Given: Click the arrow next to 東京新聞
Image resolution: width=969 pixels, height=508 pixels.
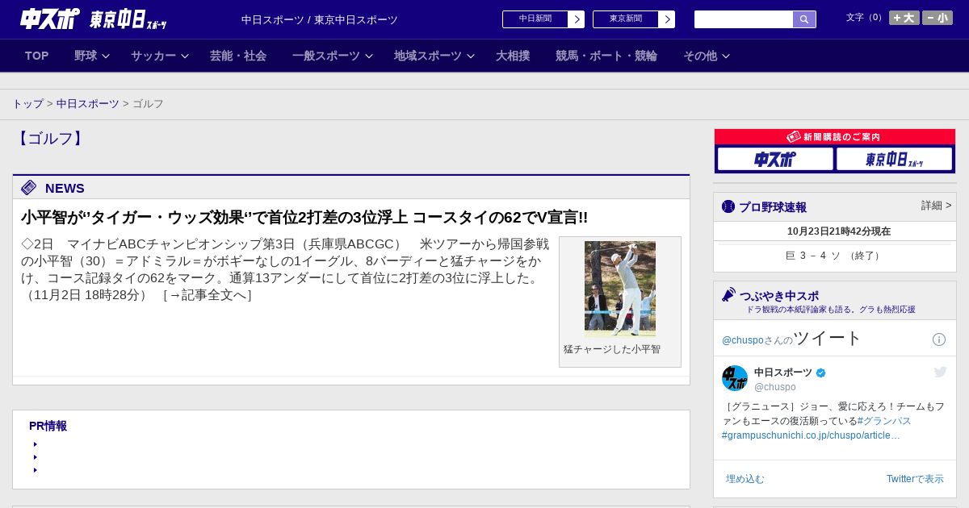Looking at the screenshot, I should click(x=667, y=19).
